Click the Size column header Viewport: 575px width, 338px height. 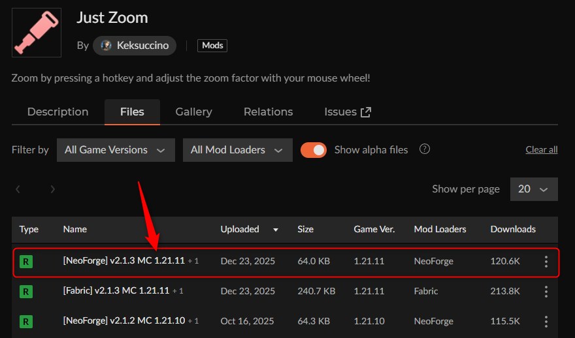(306, 229)
